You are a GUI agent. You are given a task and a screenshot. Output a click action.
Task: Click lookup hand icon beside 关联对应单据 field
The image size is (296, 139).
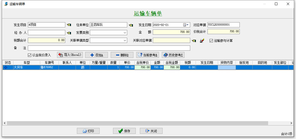194,41
